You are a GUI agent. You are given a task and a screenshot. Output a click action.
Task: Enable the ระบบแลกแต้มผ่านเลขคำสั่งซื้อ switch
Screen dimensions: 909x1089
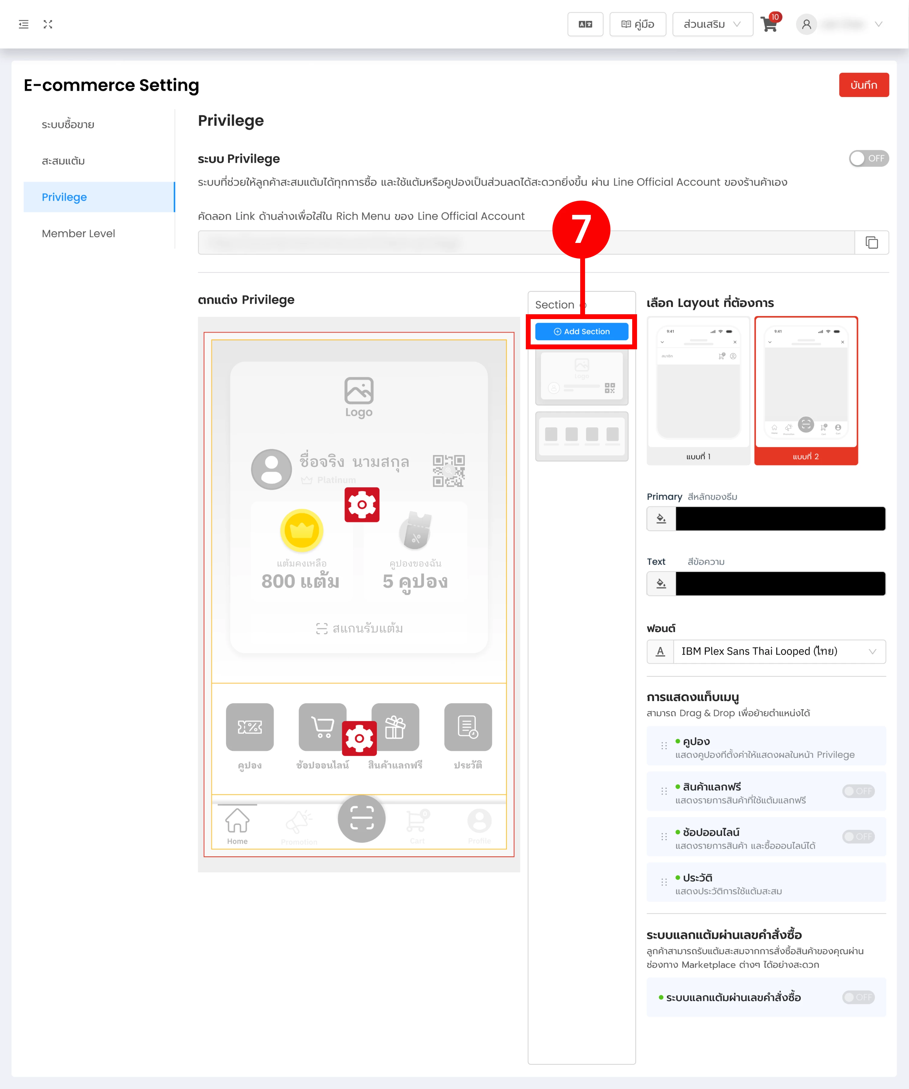pos(858,997)
